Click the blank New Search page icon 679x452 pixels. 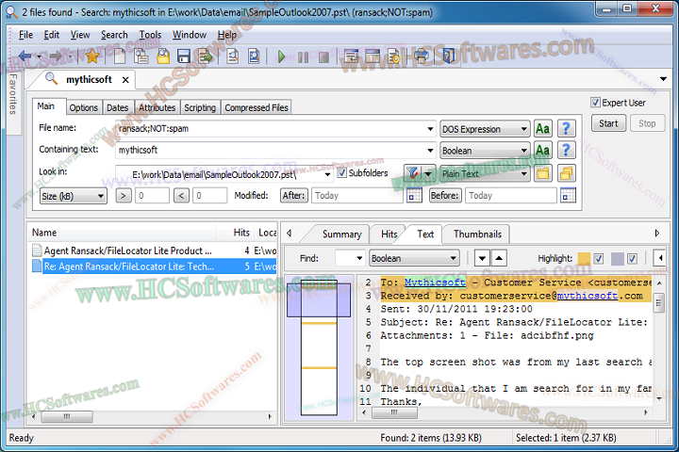pos(120,56)
